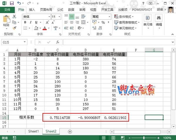This screenshot has height=140, width=176.
Task: Click the accounting number format icon
Action: pyautogui.click(x=94, y=22)
